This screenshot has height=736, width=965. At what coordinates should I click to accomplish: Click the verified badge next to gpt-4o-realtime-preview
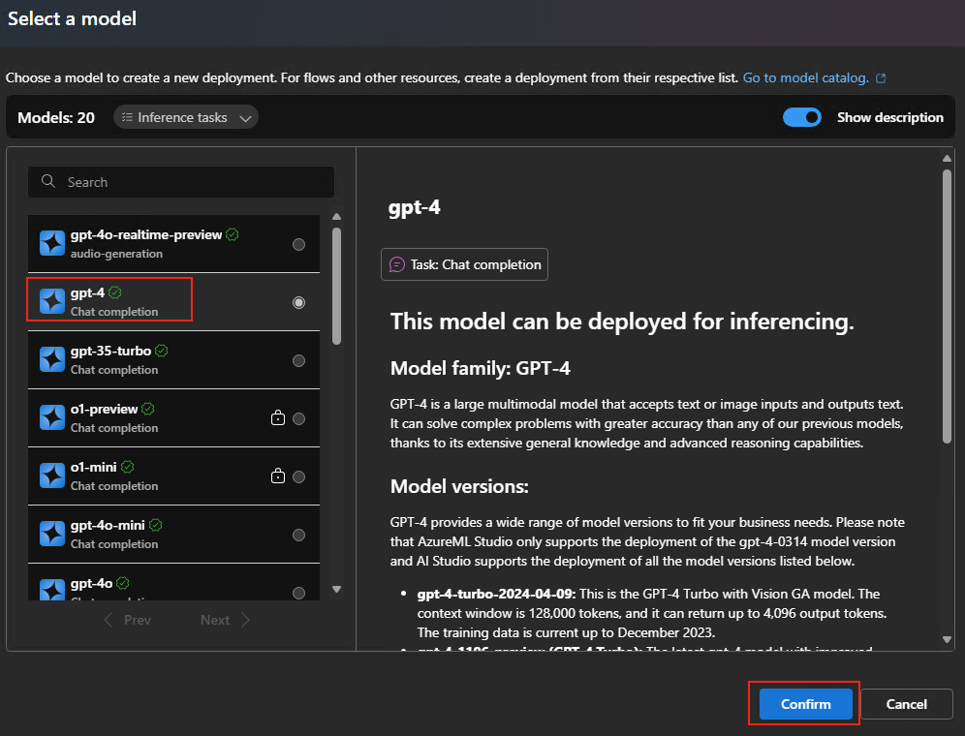click(232, 234)
